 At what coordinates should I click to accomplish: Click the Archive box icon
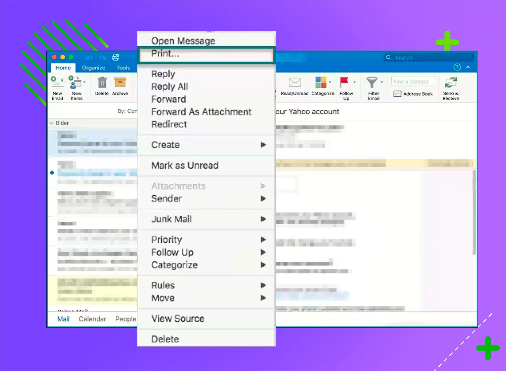point(120,83)
